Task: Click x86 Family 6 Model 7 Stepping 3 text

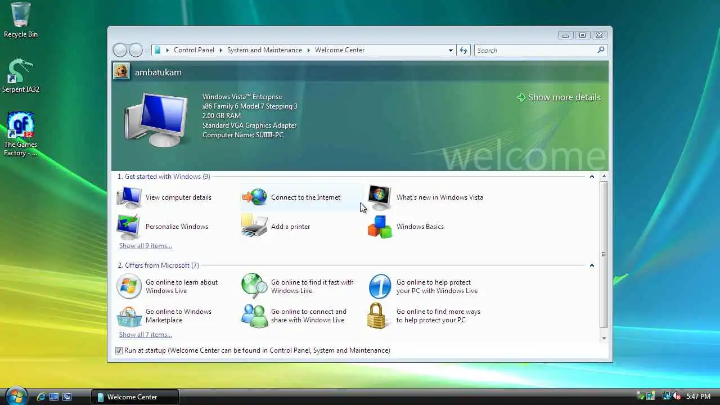Action: tap(250, 106)
